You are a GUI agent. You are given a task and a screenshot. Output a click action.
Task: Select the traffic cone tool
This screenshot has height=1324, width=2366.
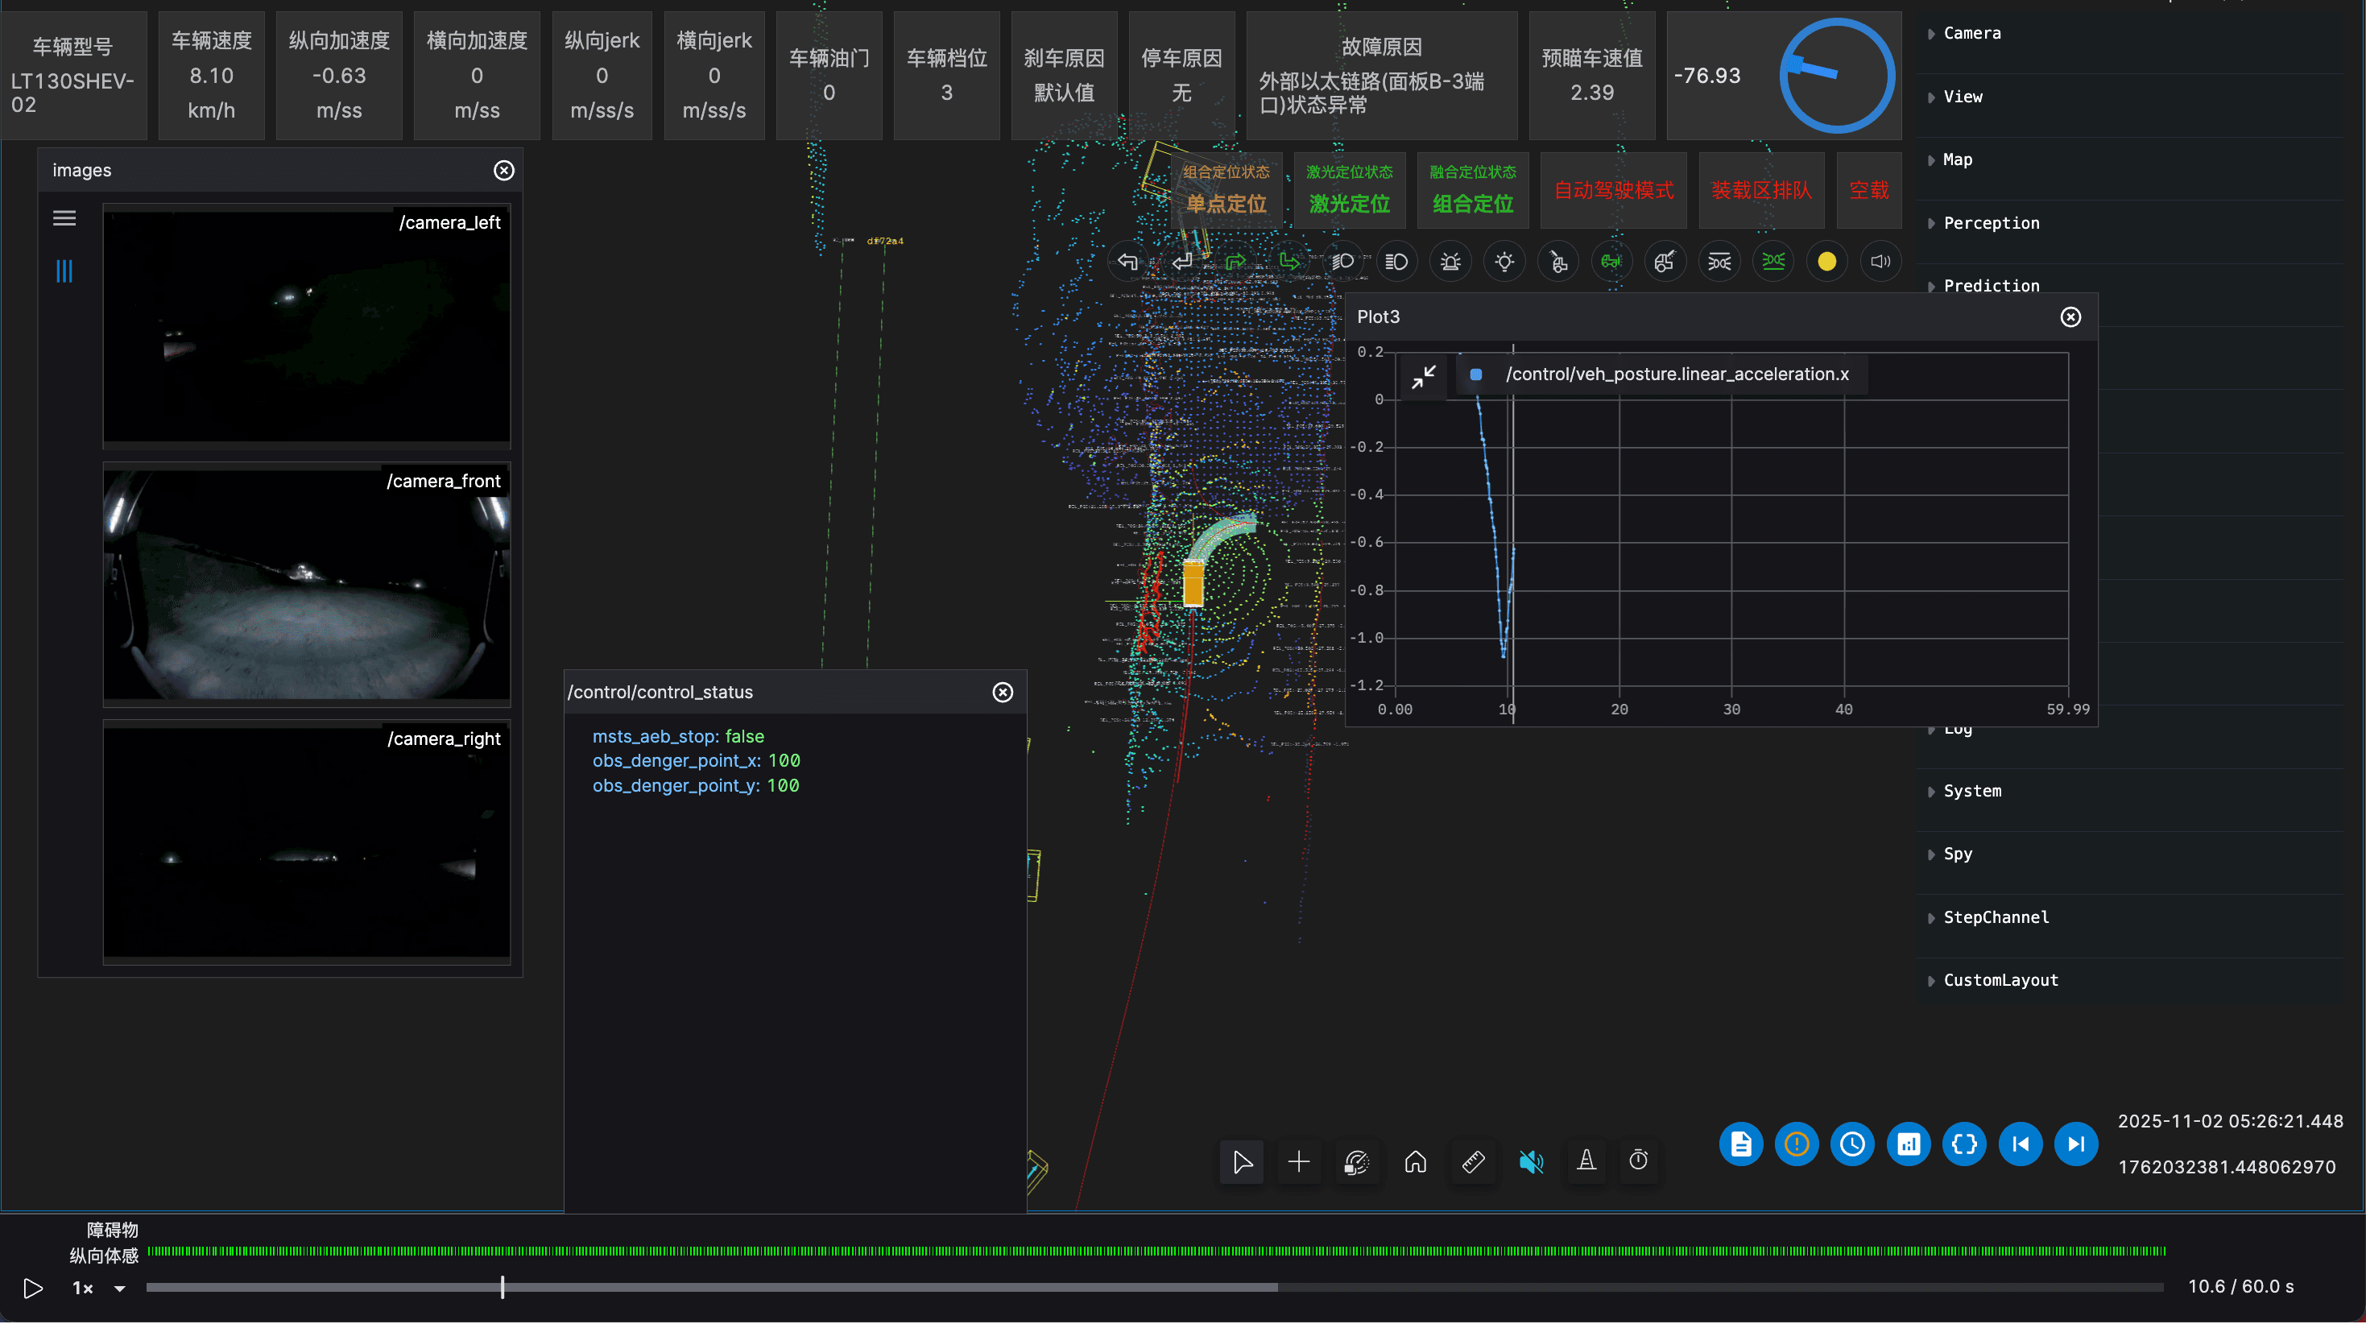(x=1586, y=1162)
